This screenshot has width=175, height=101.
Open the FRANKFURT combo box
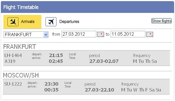(26, 35)
